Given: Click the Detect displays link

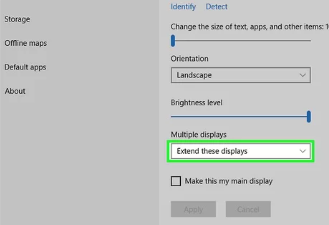Looking at the screenshot, I should click(216, 7).
